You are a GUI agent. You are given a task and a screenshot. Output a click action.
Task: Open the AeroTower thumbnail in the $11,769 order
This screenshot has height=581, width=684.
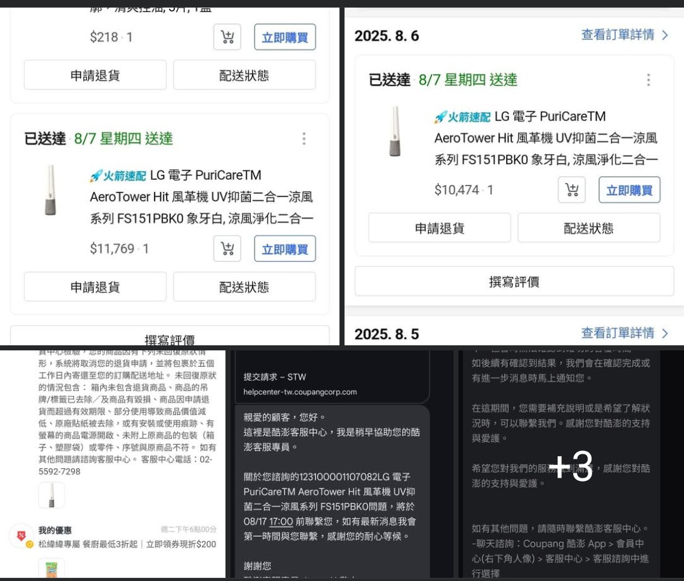click(51, 190)
